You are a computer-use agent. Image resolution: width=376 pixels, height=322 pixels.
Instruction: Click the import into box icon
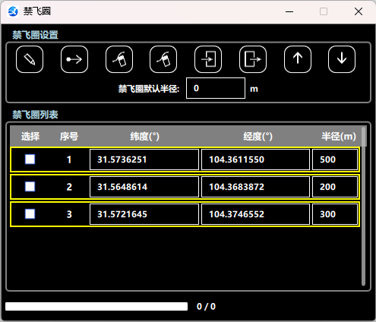coord(208,59)
